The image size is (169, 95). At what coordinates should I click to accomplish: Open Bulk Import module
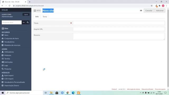[8, 75]
